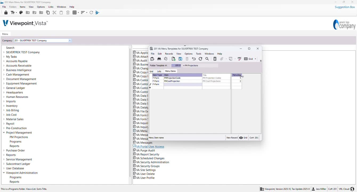
Task: Open the toolbar overflow arrow in Menu Templates
Action: pos(261,61)
